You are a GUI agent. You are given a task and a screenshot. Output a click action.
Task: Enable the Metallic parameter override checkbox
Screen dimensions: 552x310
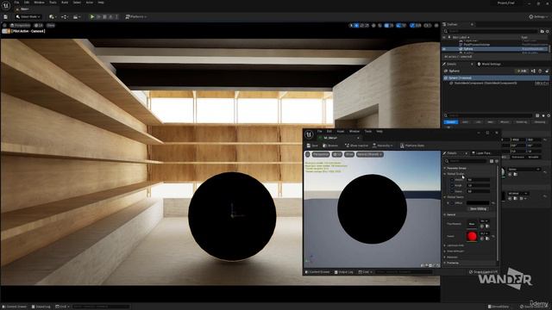pos(452,180)
